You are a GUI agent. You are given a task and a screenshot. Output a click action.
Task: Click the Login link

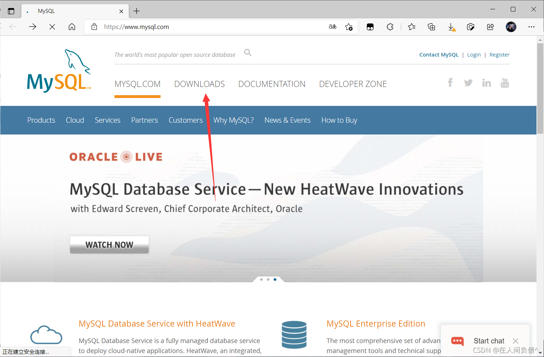[x=474, y=55]
